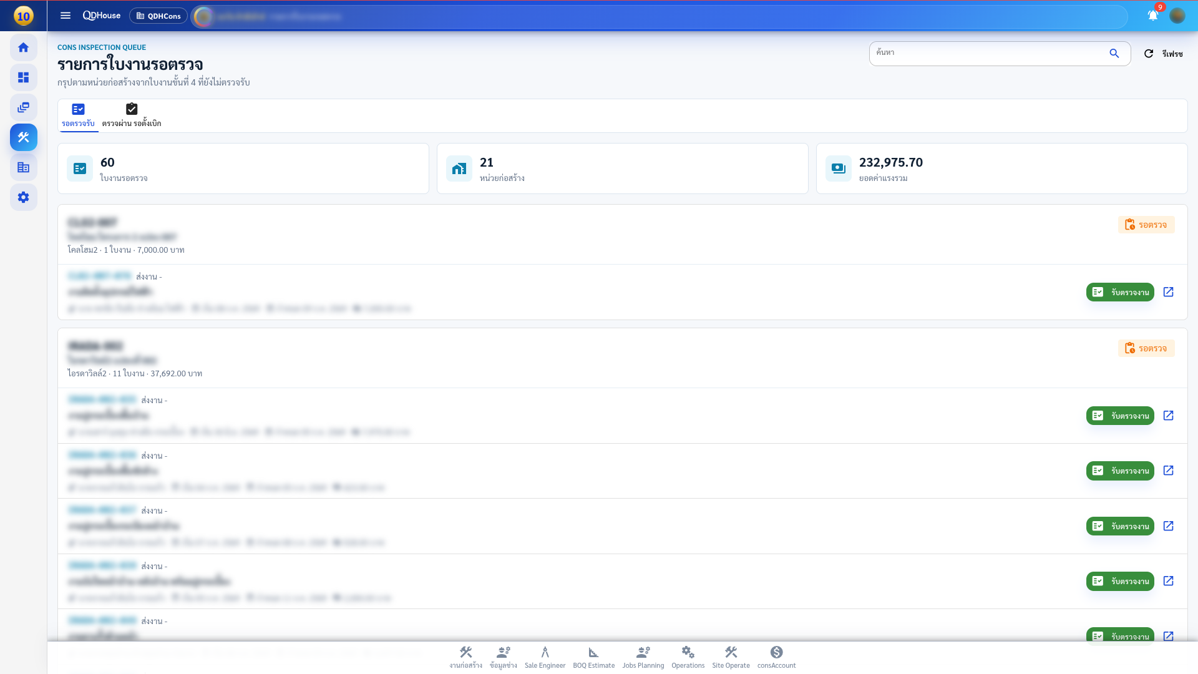The width and height of the screenshot is (1198, 674).
Task: Open the home icon in sidebar
Action: [23, 47]
